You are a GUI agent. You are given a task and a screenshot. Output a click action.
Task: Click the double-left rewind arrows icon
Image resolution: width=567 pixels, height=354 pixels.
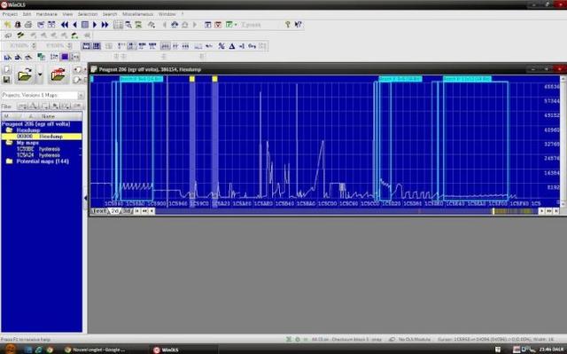(65, 25)
